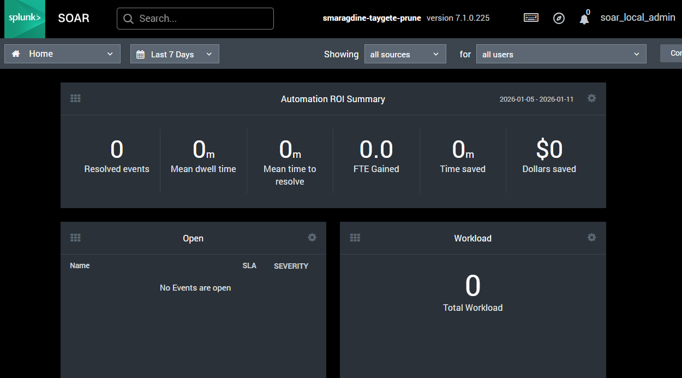This screenshot has height=378, width=682.
Task: Click the SOAR product title
Action: pos(74,18)
